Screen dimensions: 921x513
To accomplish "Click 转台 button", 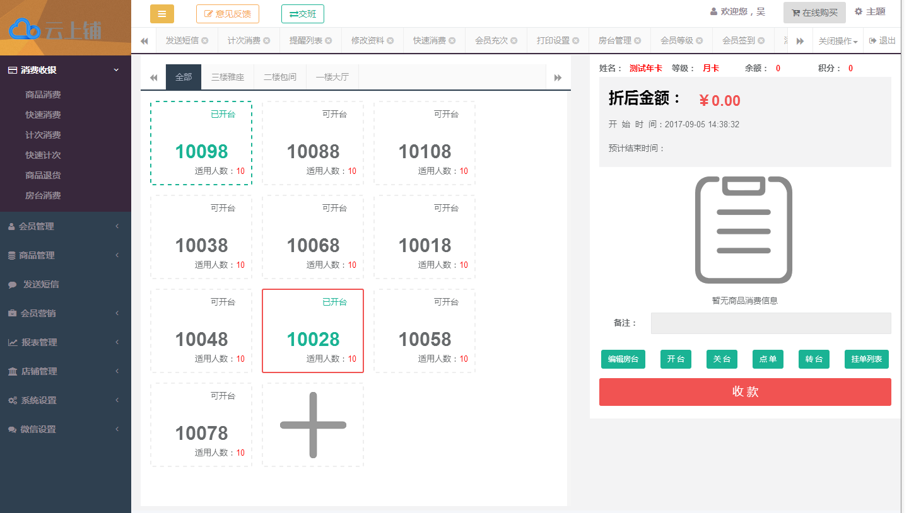I will coord(814,359).
